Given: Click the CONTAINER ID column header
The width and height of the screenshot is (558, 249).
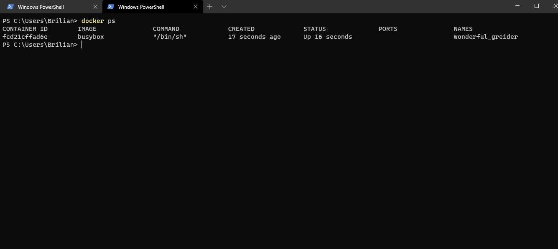Looking at the screenshot, I should tap(25, 29).
